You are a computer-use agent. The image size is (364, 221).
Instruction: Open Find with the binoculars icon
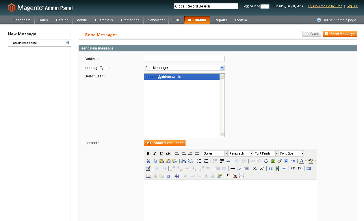183,161
